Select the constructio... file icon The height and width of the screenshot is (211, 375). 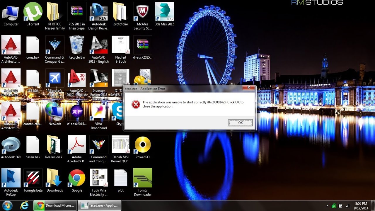33,114
